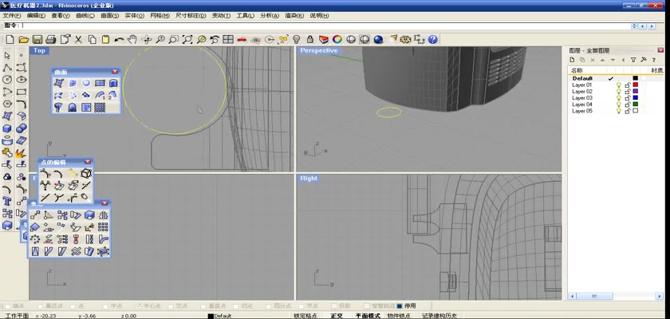Toggle visibility bulb for Layer 01
The height and width of the screenshot is (319, 670).
[x=618, y=85]
